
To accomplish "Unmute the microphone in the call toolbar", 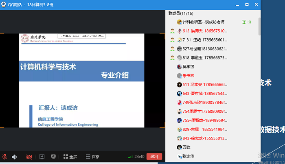I will coord(5,157).
